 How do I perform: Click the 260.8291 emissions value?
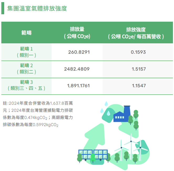[79, 52]
